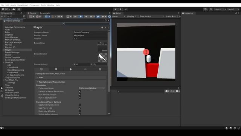Open the Display 1 dropdown in Game view
Viewport: 241px width, 136px height.
pos(133,16)
